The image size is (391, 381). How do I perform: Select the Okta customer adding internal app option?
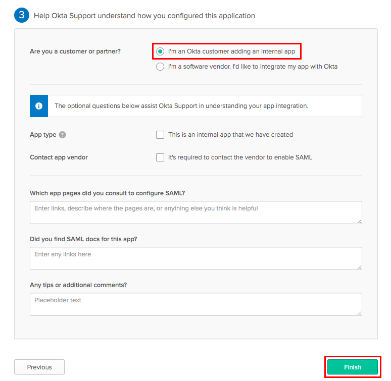coord(160,51)
